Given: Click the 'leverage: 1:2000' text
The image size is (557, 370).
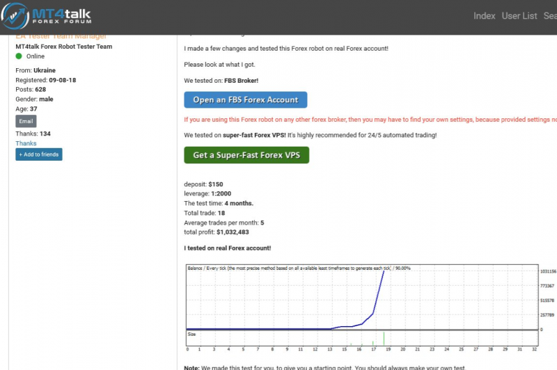Looking at the screenshot, I should coord(207,193).
